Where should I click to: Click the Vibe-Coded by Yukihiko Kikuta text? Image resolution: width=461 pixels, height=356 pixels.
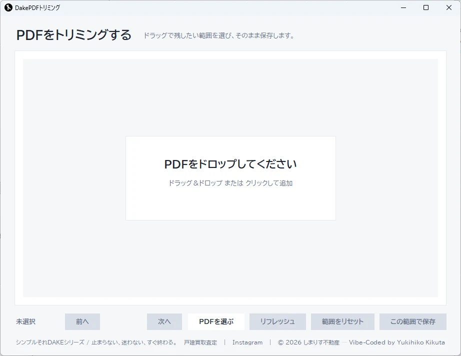[x=397, y=342]
